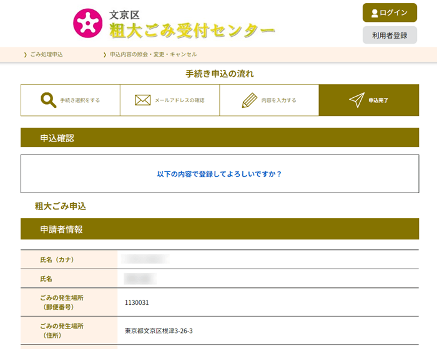This screenshot has width=437, height=349.
Task: Click the address 東京都文京区根津3-26-3
Action: [159, 331]
